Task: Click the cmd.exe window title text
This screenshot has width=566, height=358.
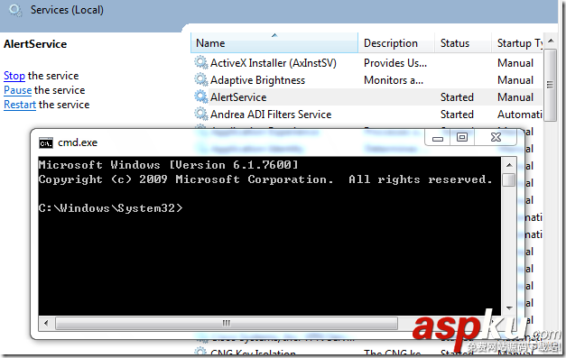Action: (78, 142)
